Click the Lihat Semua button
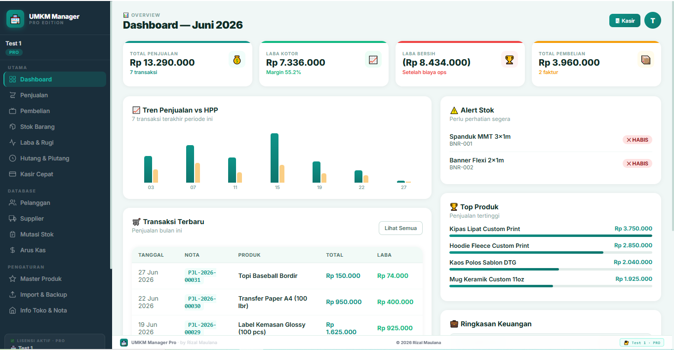The width and height of the screenshot is (674, 350). tap(400, 228)
